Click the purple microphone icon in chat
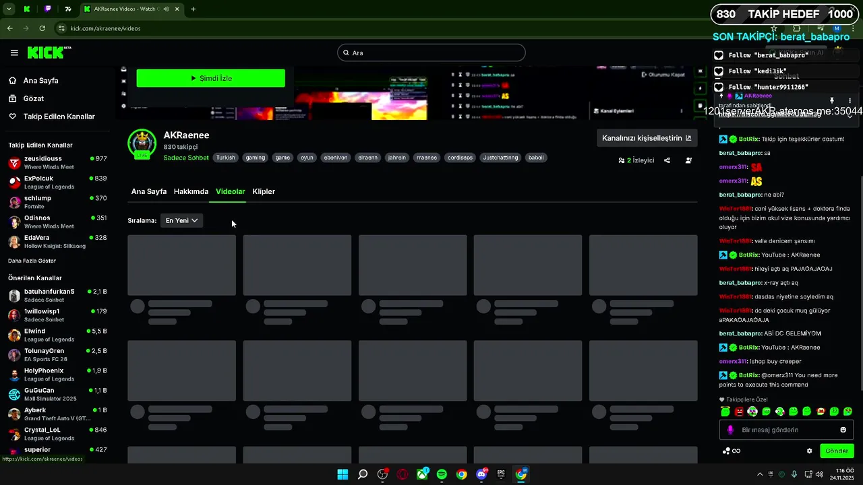 tap(730, 430)
